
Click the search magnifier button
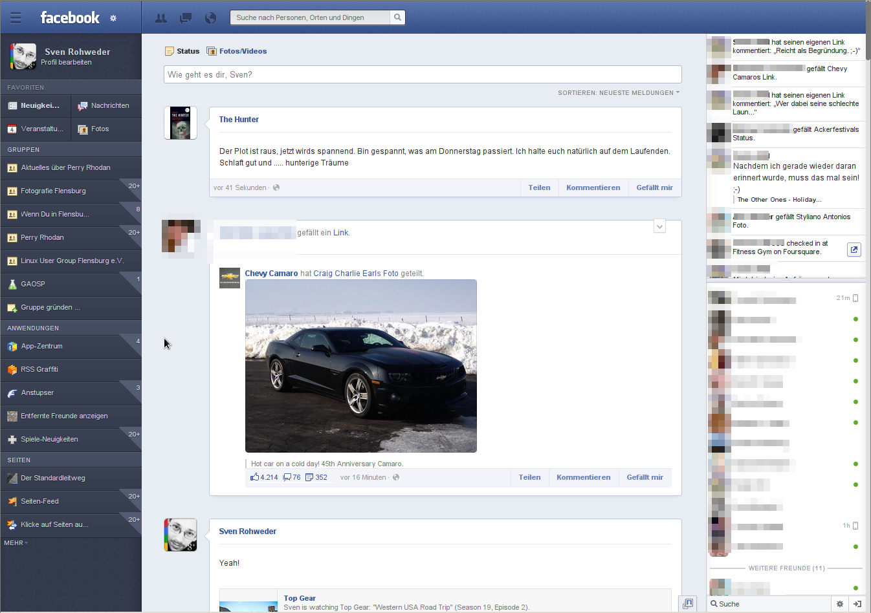click(397, 17)
